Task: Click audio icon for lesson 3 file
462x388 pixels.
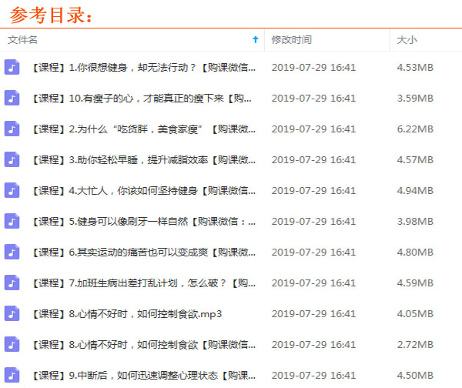Action: (x=12, y=159)
